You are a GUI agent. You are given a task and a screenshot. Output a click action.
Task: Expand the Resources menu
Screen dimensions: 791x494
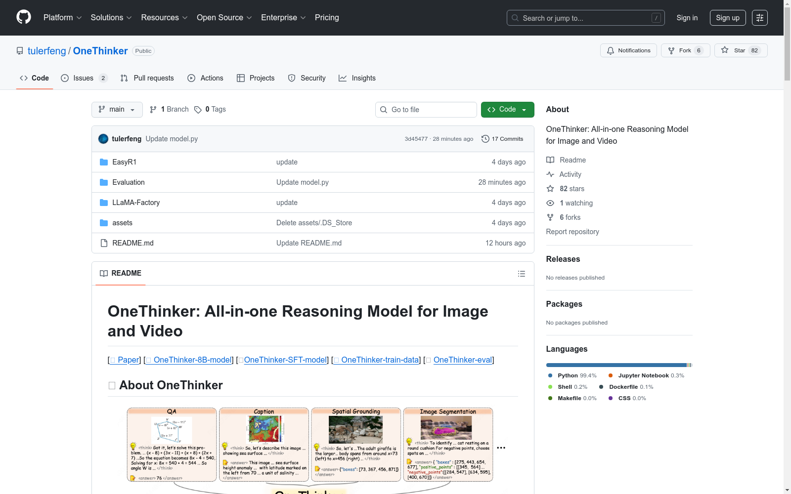165,17
